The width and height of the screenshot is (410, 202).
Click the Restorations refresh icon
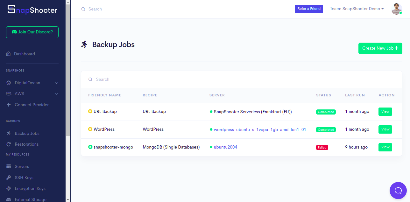[x=9, y=144]
